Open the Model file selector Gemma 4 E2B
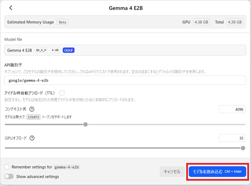251x186 pixels. tap(125, 50)
